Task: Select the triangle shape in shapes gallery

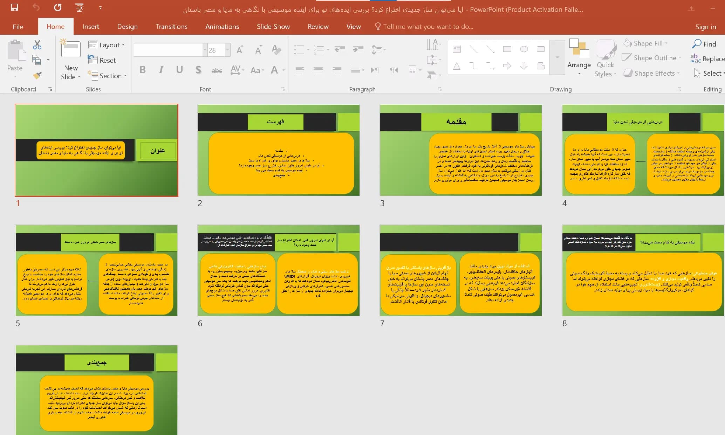Action: (x=457, y=65)
